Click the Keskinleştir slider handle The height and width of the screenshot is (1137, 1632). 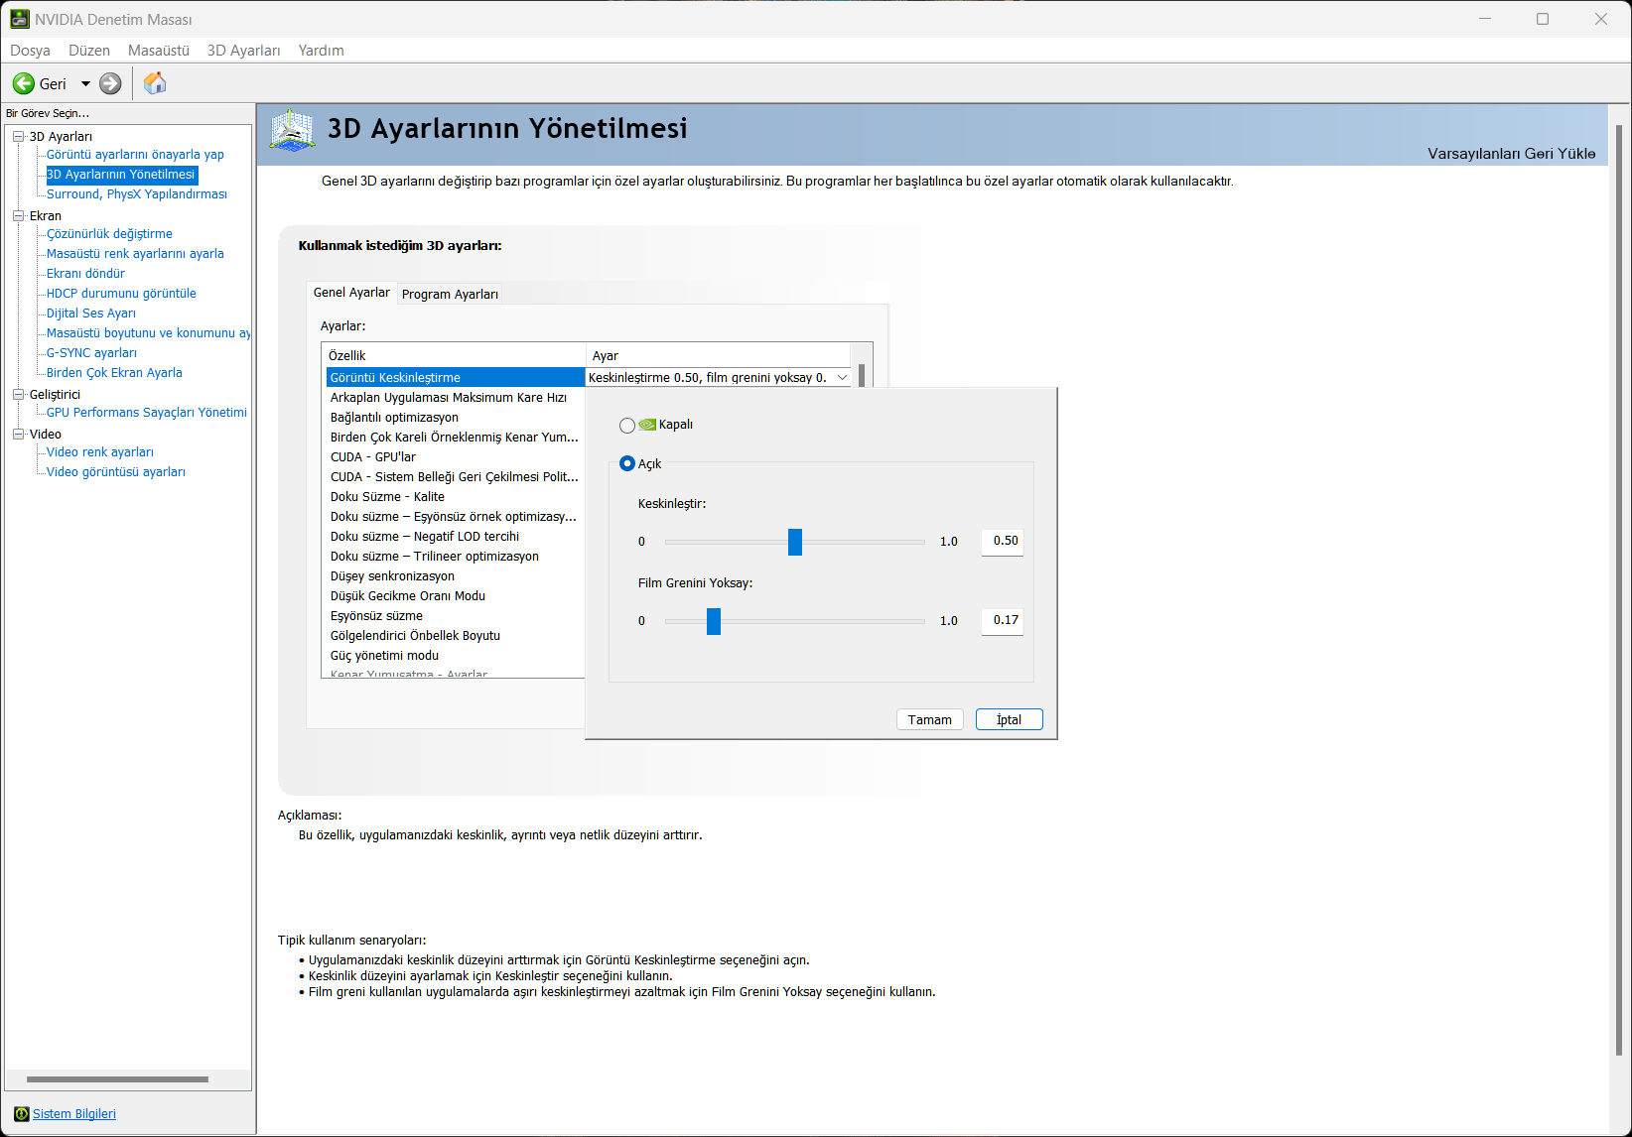pyautogui.click(x=795, y=542)
